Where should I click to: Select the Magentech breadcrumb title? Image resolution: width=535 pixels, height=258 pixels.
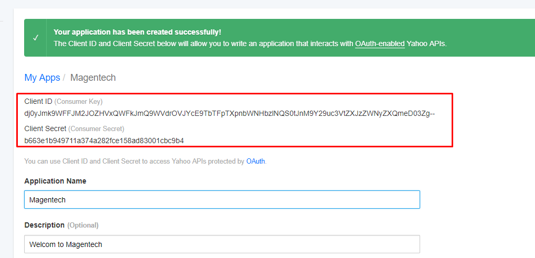93,78
